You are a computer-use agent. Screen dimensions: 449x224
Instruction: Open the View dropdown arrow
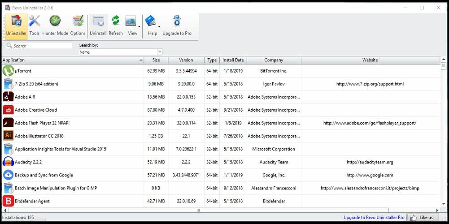[139, 26]
